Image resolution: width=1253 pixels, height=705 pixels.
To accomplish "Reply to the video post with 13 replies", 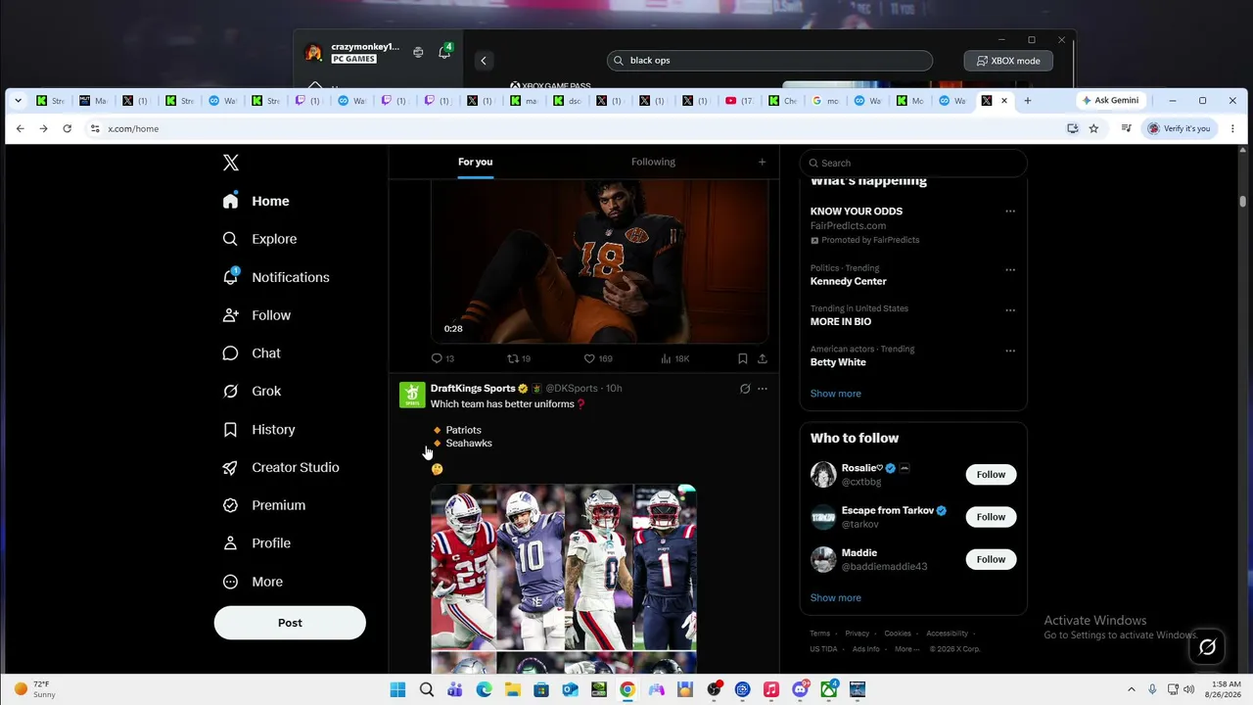I will 442,358.
